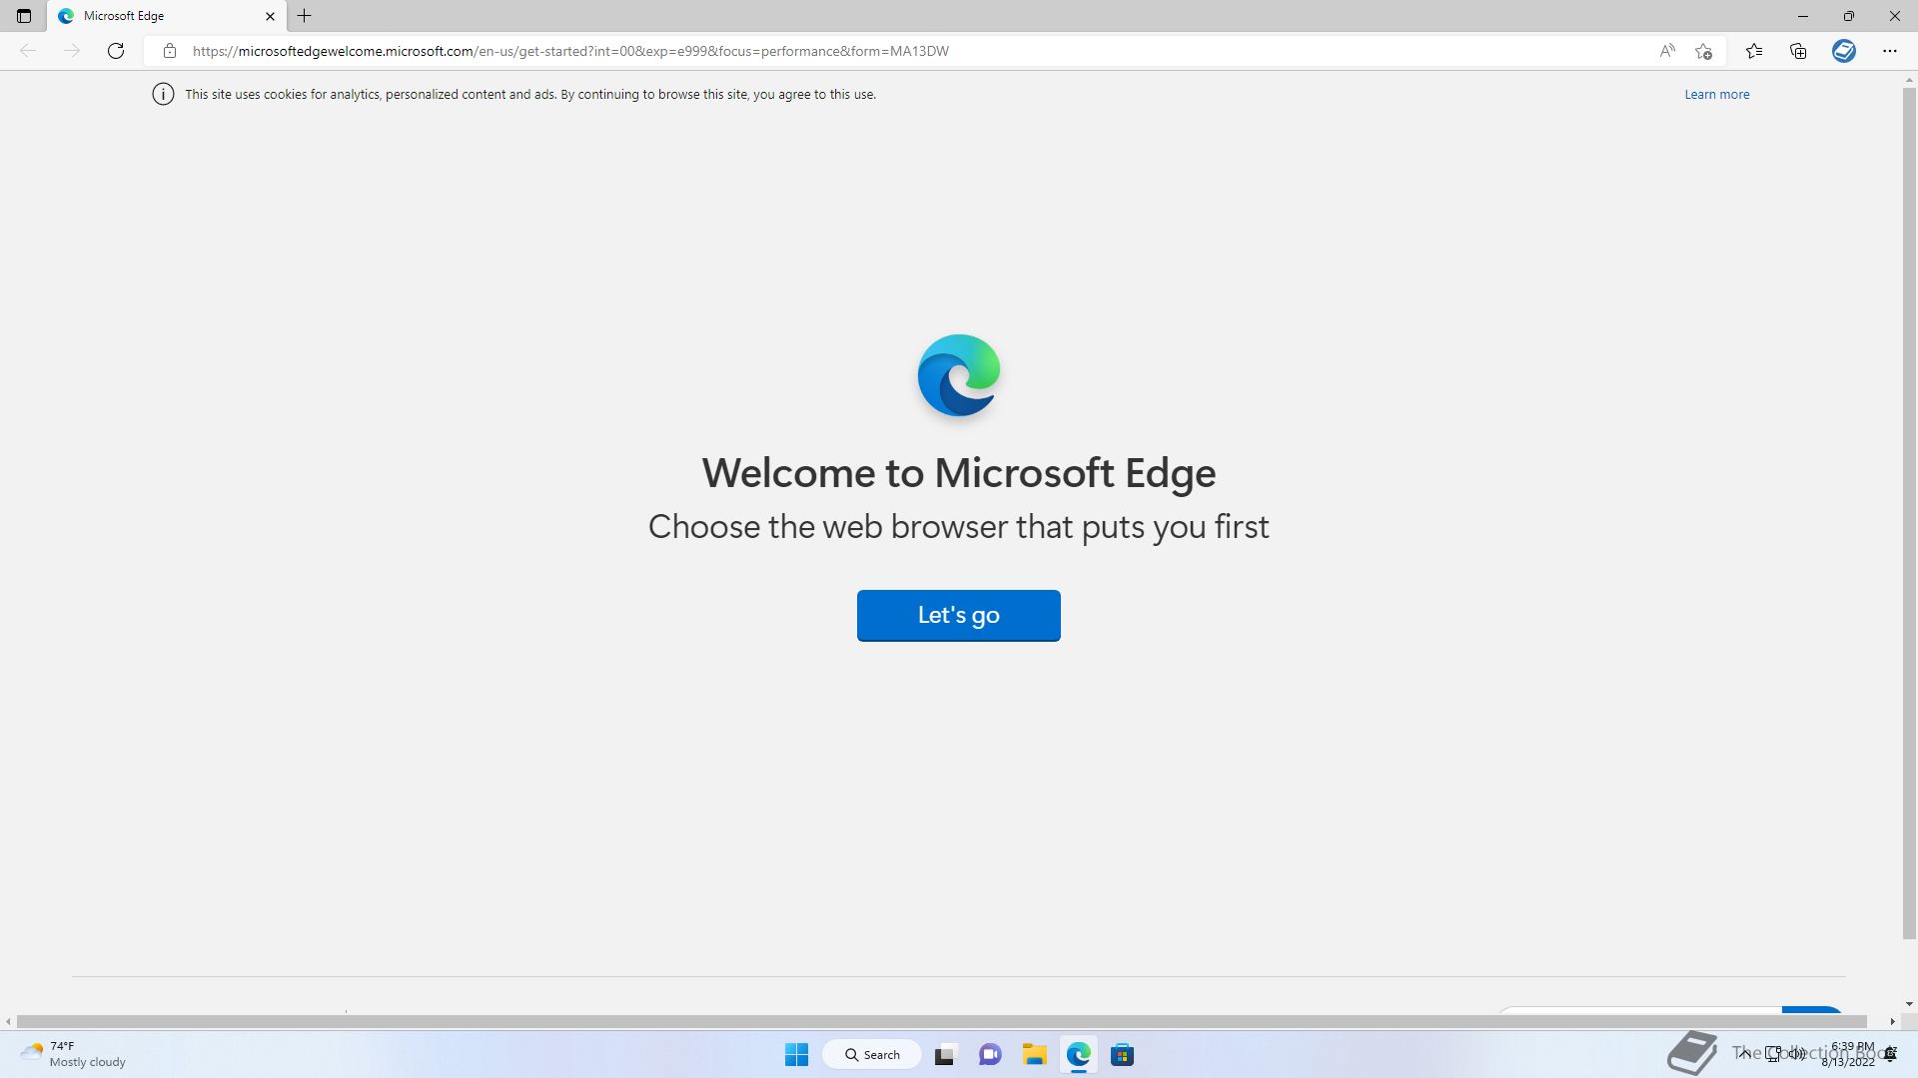The height and width of the screenshot is (1078, 1918).
Task: Click the vertical scrollbar thumb
Action: tap(1909, 513)
